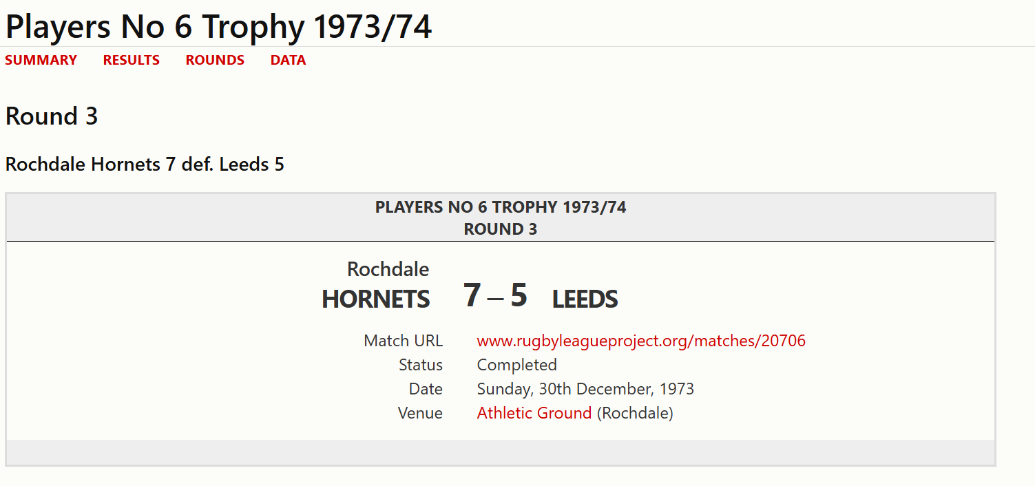Click the PLAYERS NO 6 TROPHY 1973/74 table header
Screen dimensions: 1035x486
[501, 207]
